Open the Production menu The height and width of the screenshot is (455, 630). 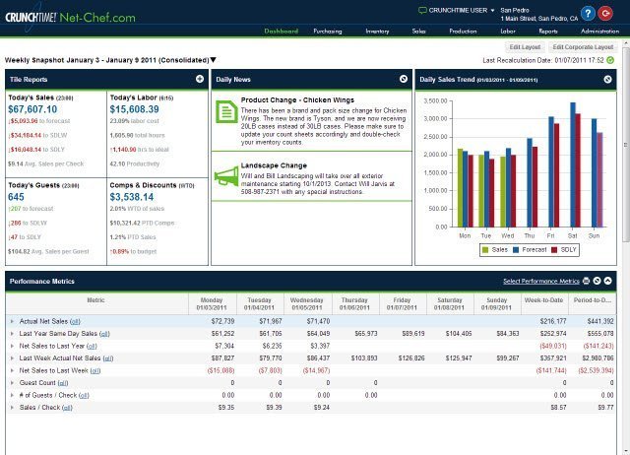(x=463, y=31)
